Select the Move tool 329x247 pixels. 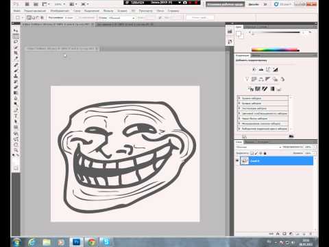(x=16, y=30)
